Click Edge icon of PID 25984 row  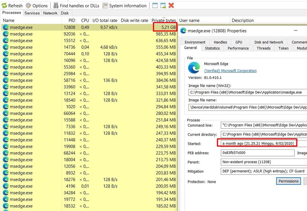pyautogui.click(x=6, y=74)
